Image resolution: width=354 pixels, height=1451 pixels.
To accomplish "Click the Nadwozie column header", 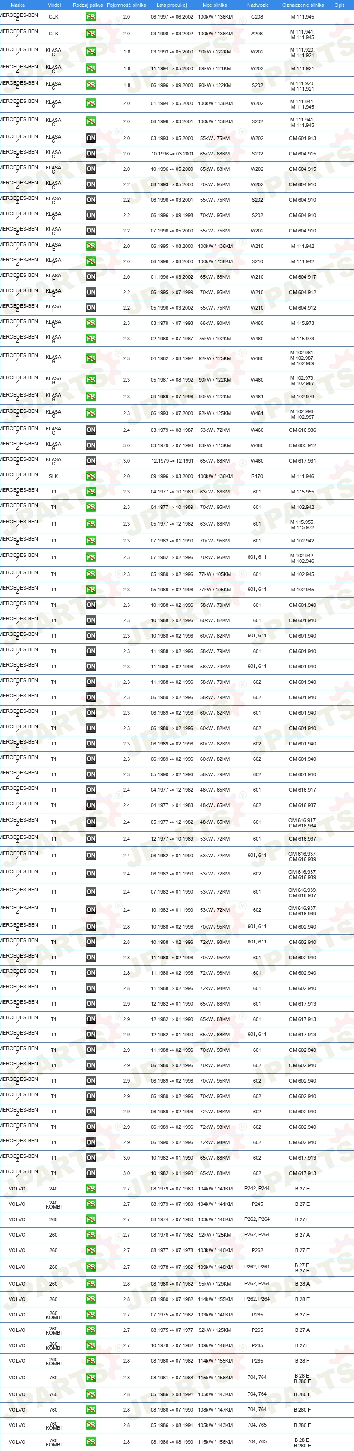I will tap(257, 5).
